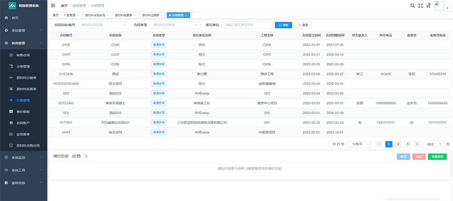Select contract number H001
Image resolution: width=453 pixels, height=201 pixels.
66,132
